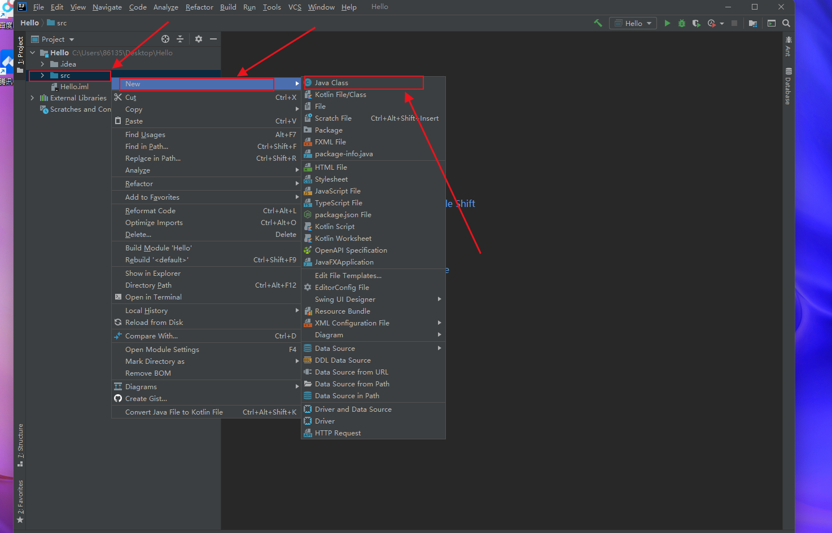Viewport: 832px width, 533px height.
Task: Click Paste in the context menu
Action: [206, 121]
